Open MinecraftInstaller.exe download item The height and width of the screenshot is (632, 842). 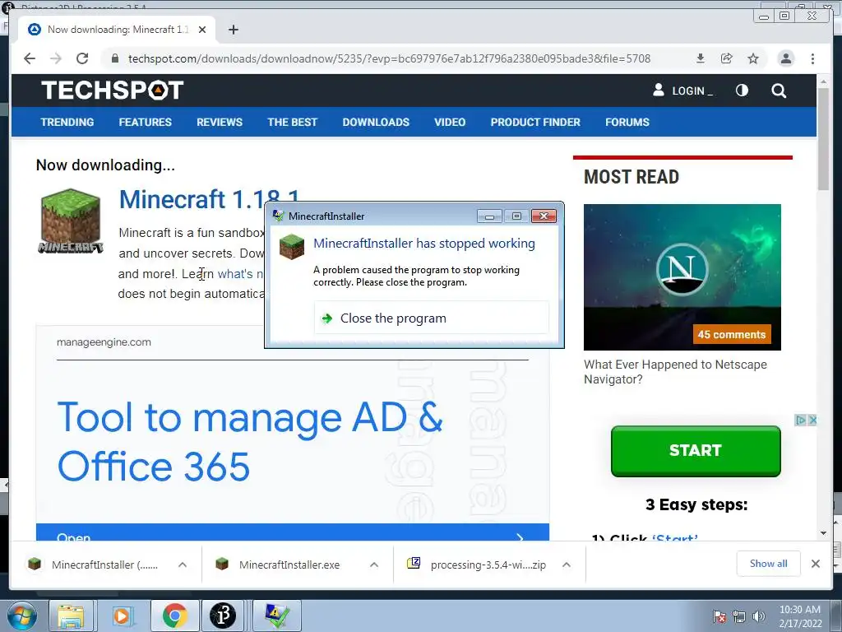coord(289,565)
